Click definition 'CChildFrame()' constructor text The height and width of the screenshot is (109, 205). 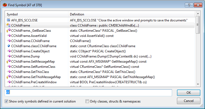80,41
